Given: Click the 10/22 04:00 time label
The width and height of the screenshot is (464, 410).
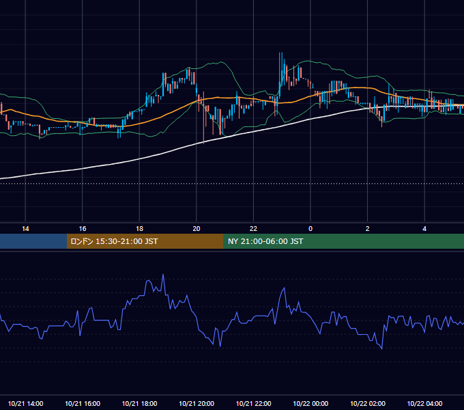Looking at the screenshot, I should click(x=424, y=403).
